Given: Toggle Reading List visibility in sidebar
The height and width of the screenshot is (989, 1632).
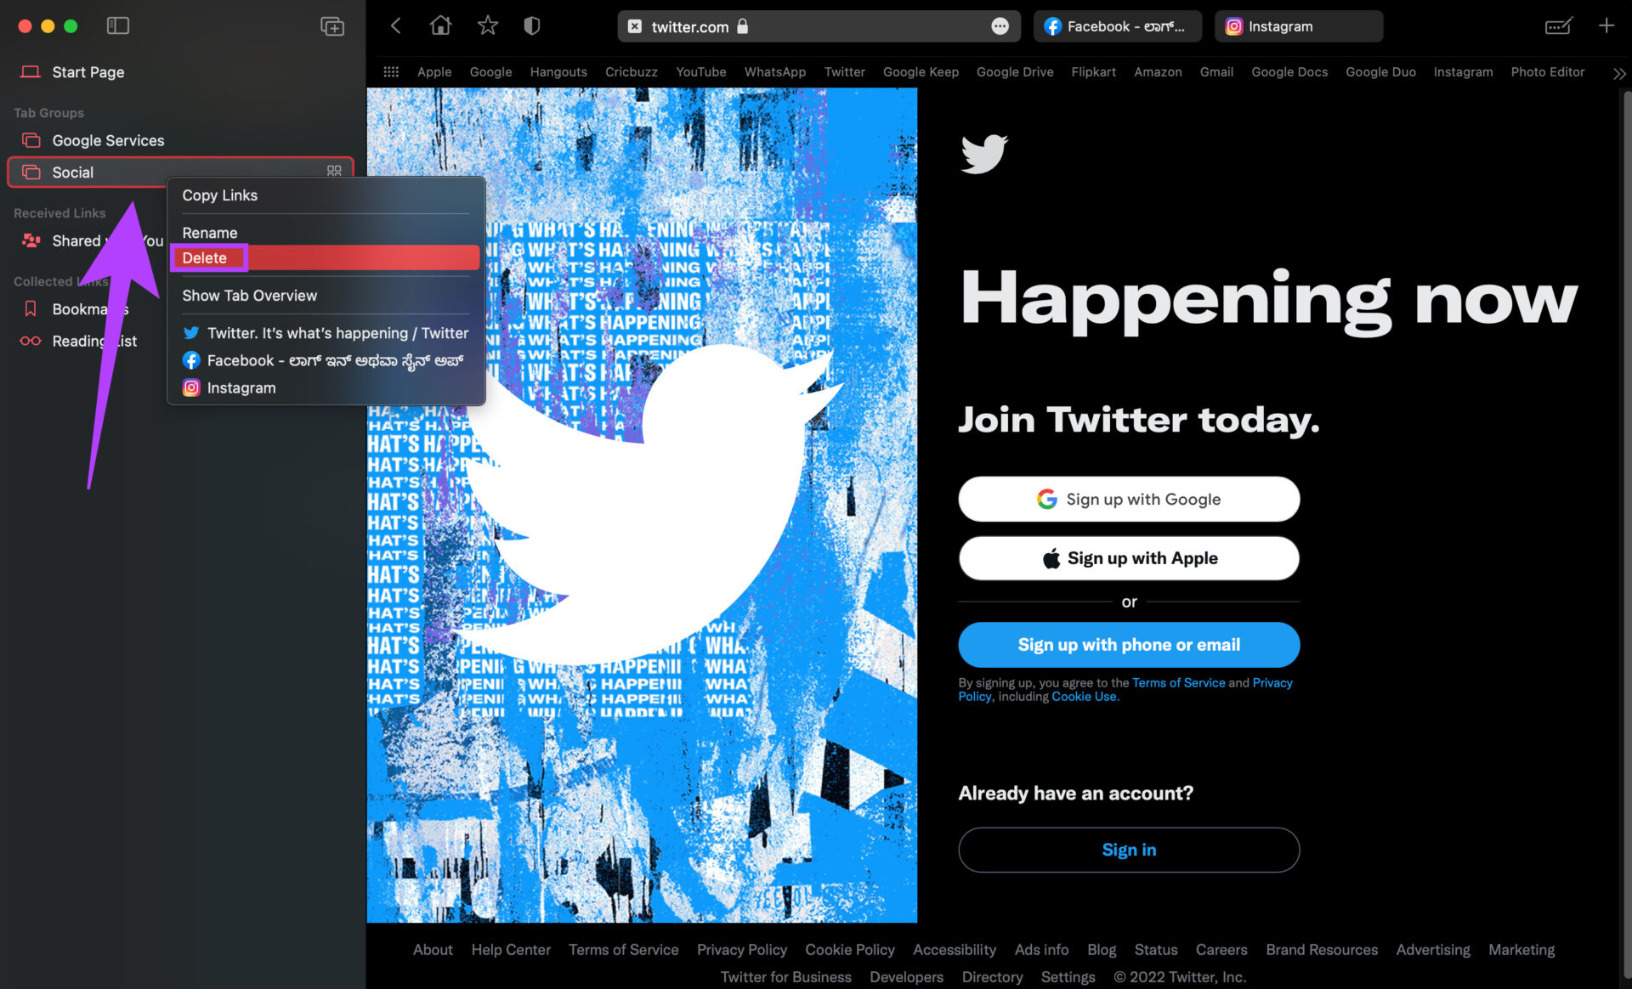Looking at the screenshot, I should 94,340.
